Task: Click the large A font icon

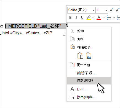Action: tap(72, 89)
